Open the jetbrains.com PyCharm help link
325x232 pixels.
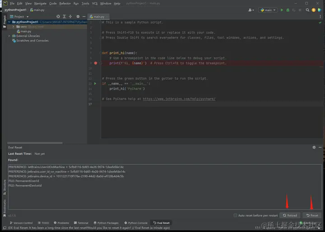179,99
